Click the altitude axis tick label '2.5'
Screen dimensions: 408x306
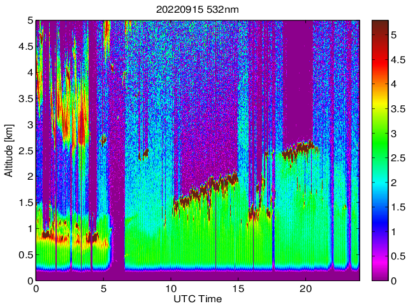pyautogui.click(x=24, y=150)
